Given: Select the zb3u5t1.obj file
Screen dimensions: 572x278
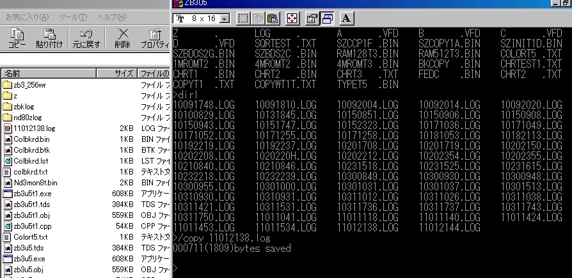Looking at the screenshot, I should tap(26, 215).
